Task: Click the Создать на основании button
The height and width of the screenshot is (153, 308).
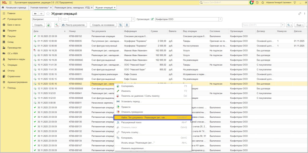Action: [103, 25]
